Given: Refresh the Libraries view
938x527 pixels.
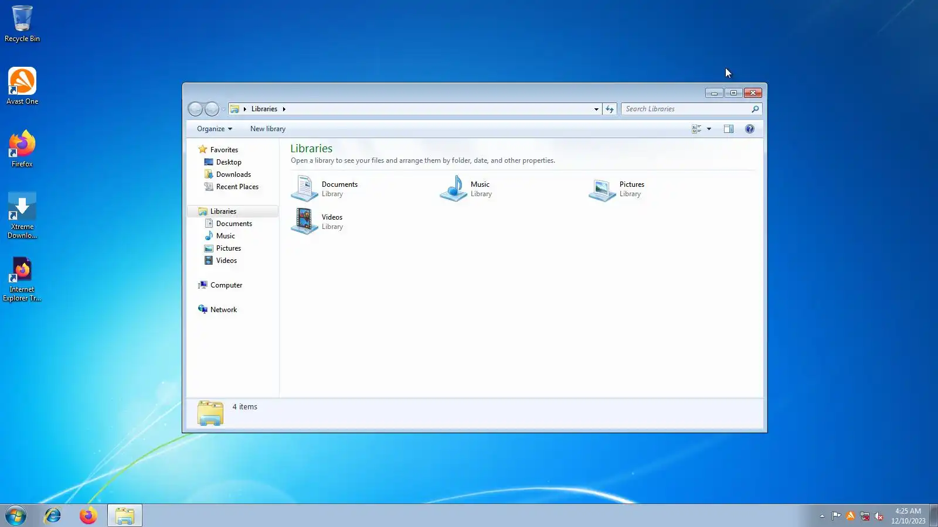Looking at the screenshot, I should pyautogui.click(x=610, y=109).
